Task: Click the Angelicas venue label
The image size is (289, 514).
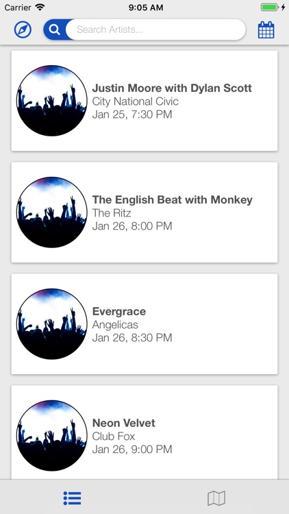Action: tap(115, 325)
